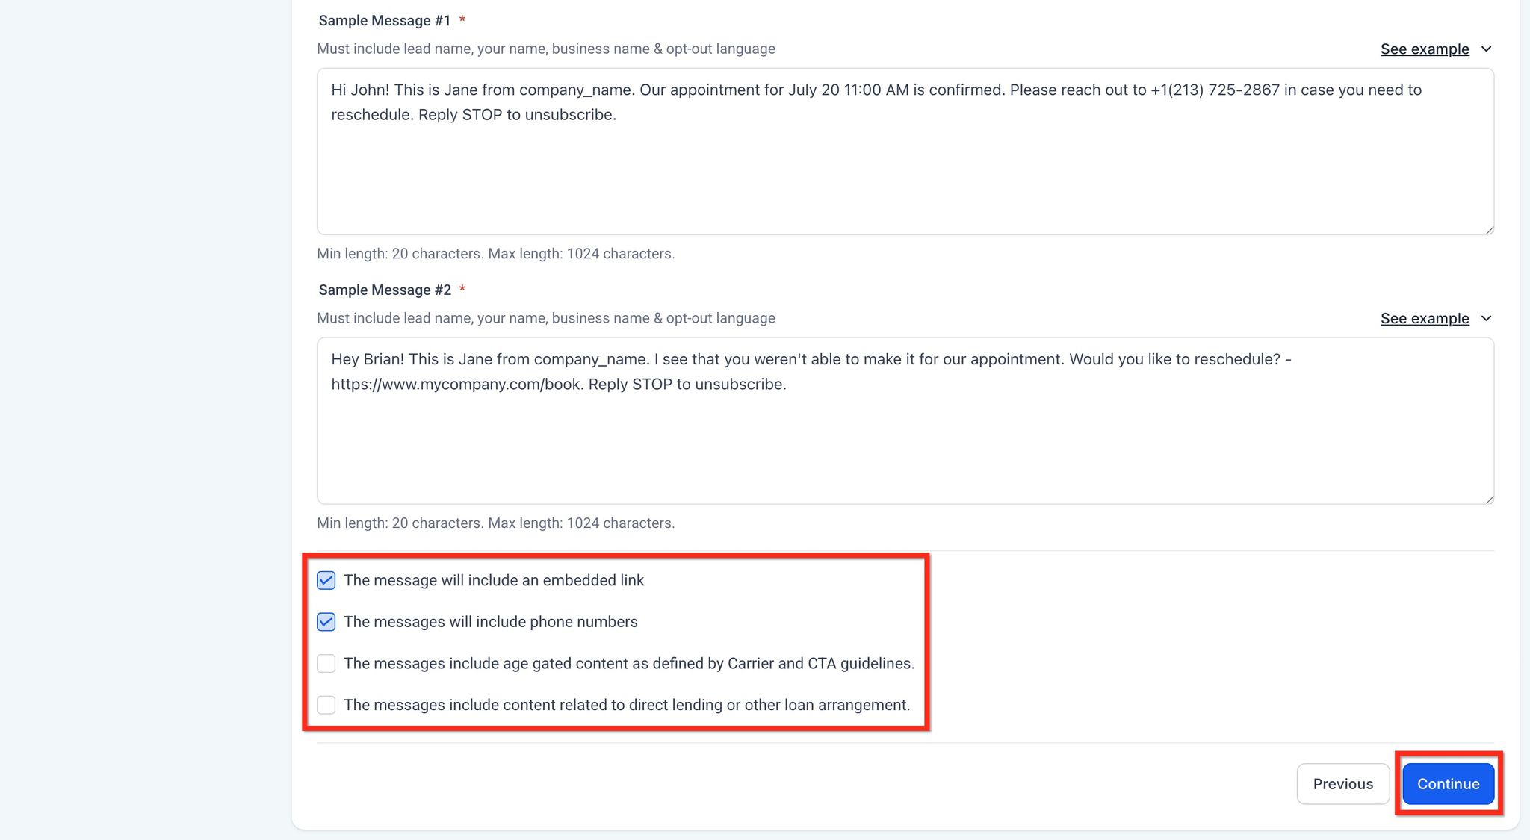Viewport: 1530px width, 840px height.
Task: Click the "Sample Message #2" field label
Action: [385, 290]
